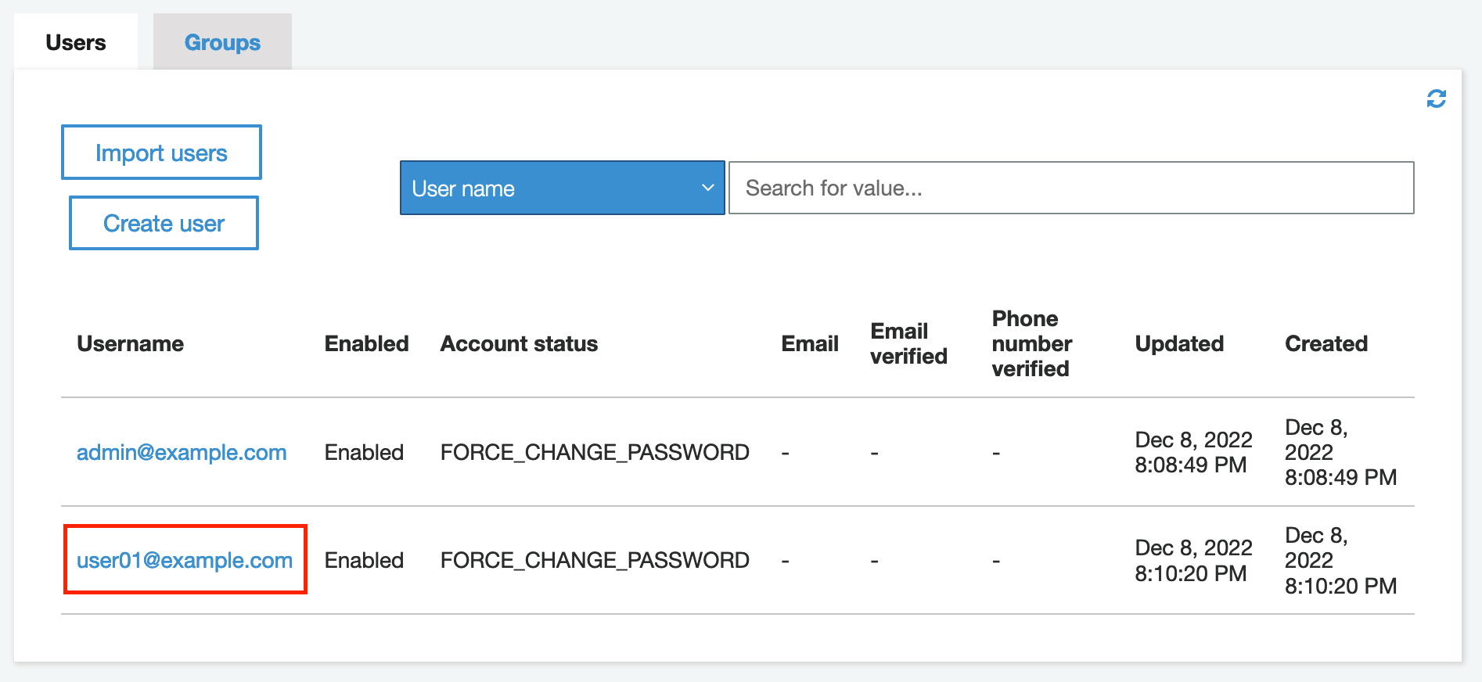Click the Phone number verified header
This screenshot has width=1482, height=682.
coord(1031,343)
